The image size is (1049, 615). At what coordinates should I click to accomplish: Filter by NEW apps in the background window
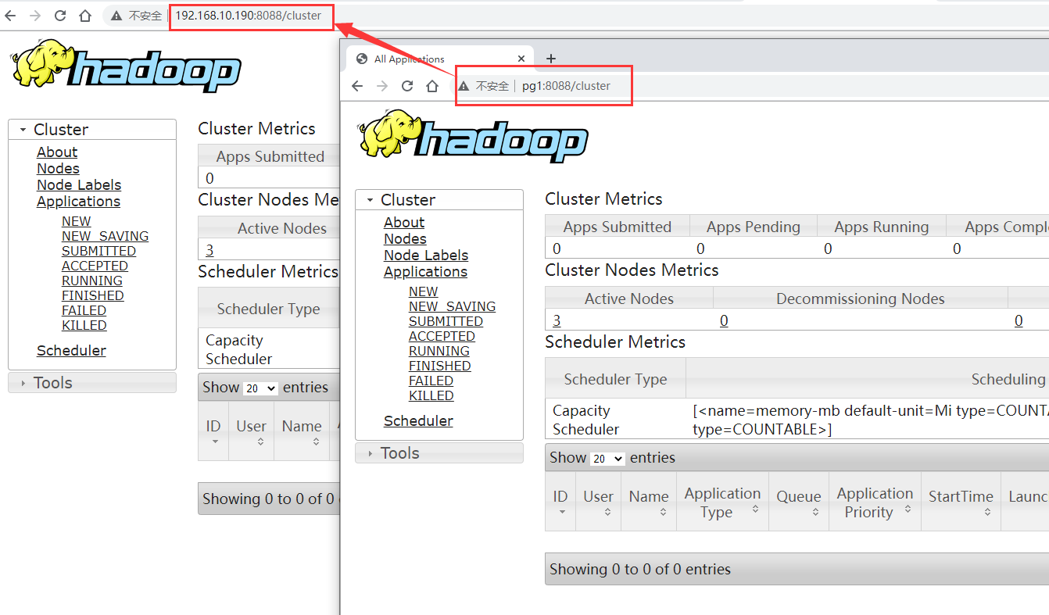[77, 221]
